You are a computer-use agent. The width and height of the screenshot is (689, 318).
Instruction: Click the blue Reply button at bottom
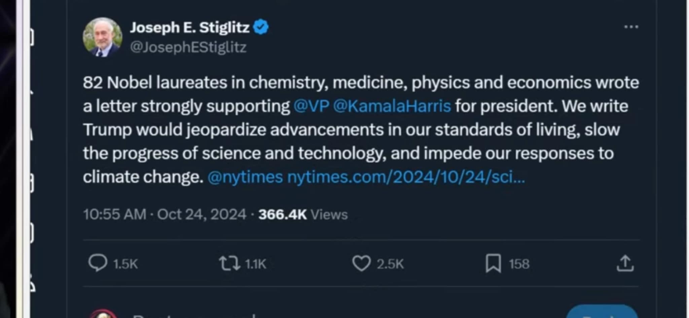[602, 313]
